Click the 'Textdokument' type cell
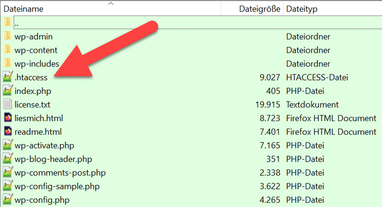 [x=312, y=105]
